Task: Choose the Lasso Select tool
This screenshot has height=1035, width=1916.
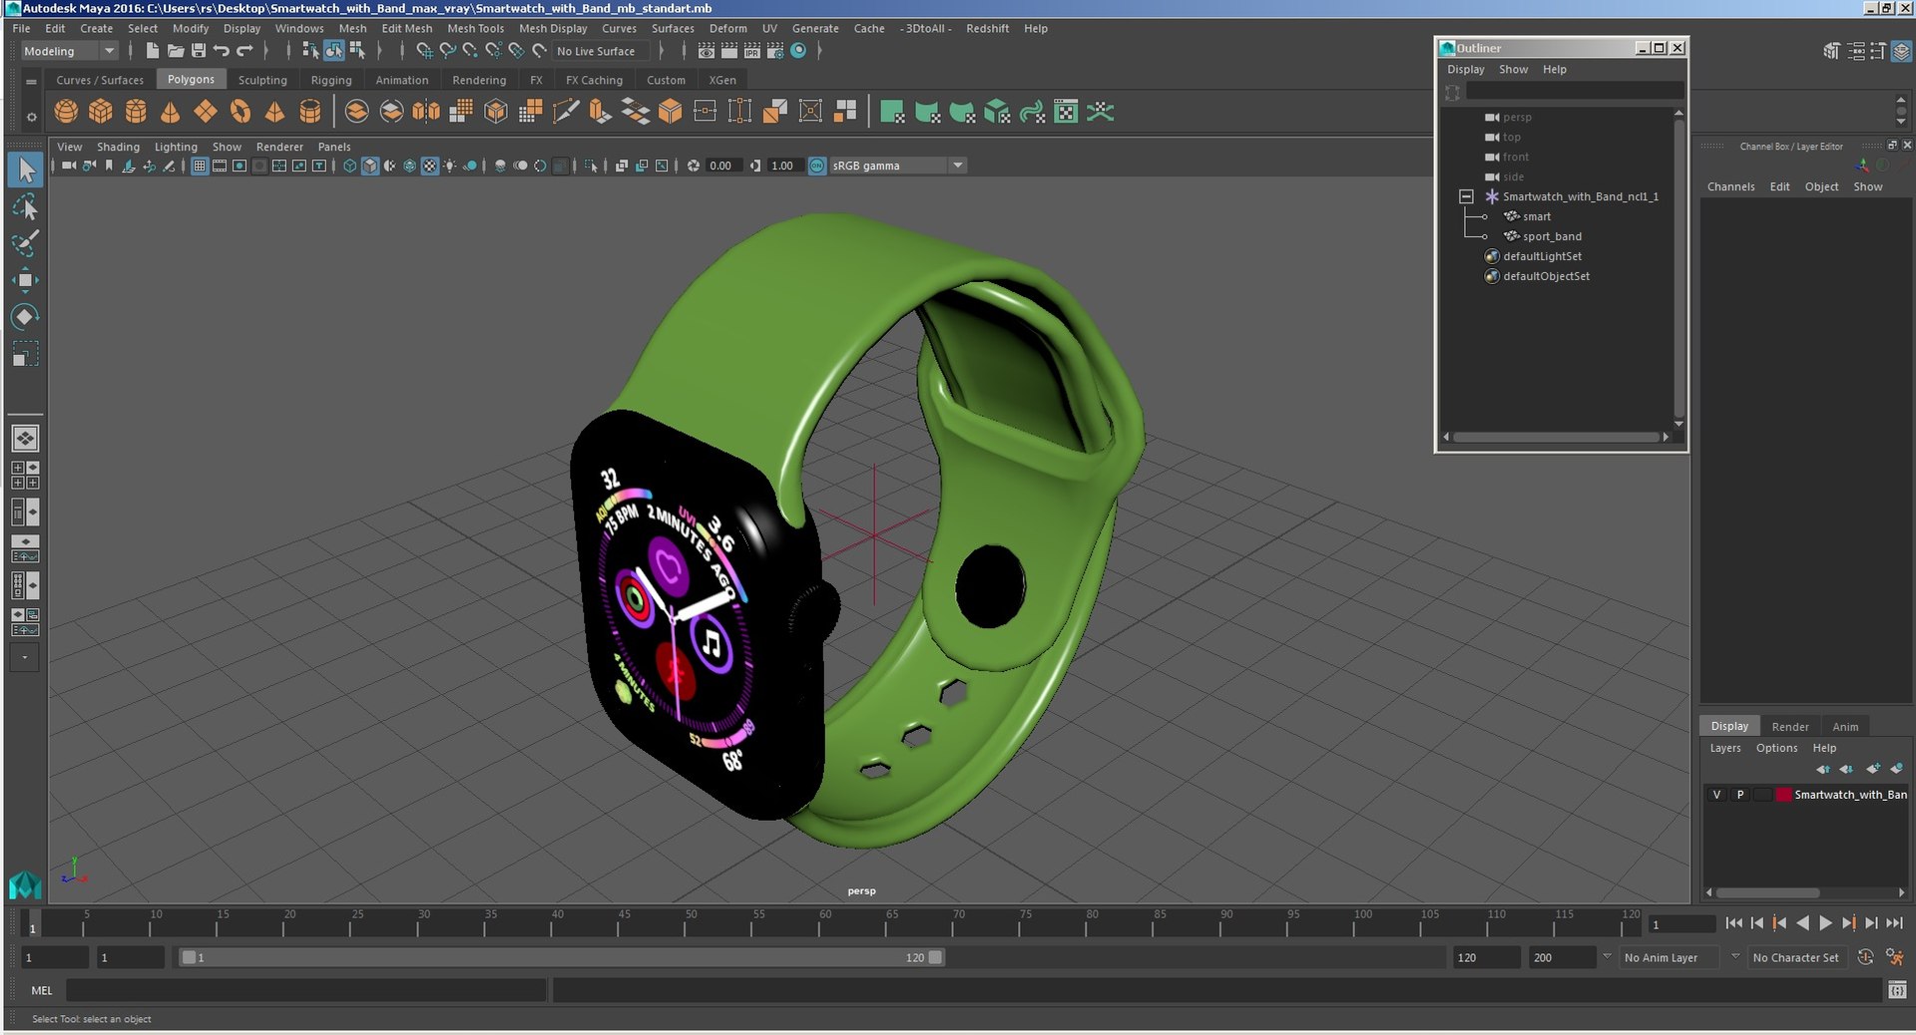Action: coord(25,207)
